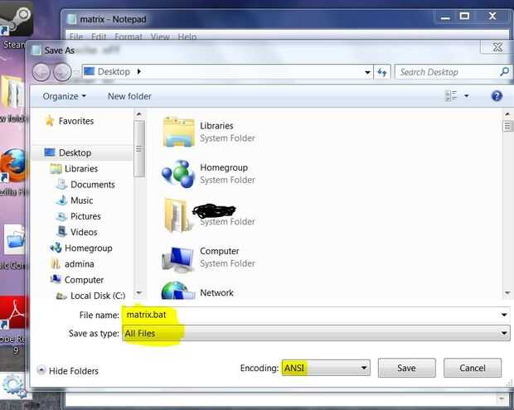514x410 pixels.
Task: Close the Save As dialog
Action: pos(497,47)
